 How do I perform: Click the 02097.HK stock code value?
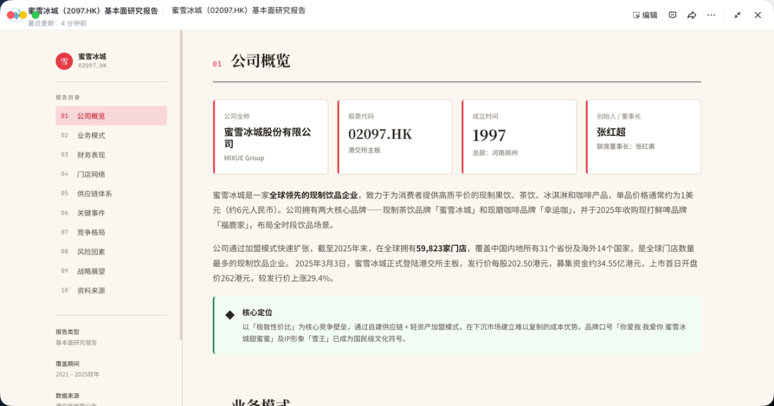point(380,134)
